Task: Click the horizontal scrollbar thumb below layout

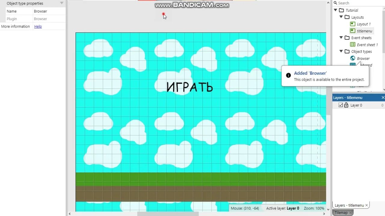Action: pos(168,214)
